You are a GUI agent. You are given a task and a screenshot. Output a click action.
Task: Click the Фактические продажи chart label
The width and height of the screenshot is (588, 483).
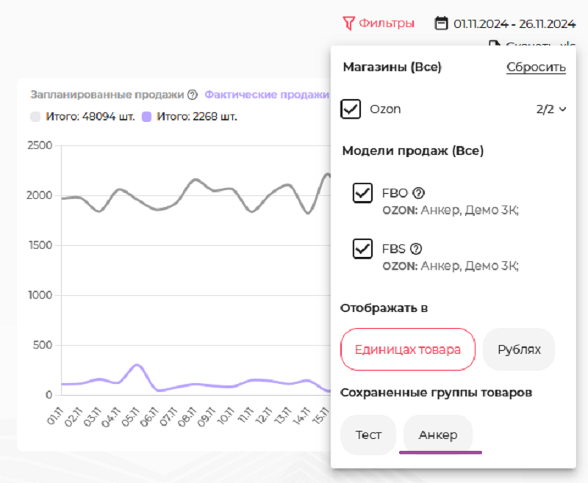pyautogui.click(x=266, y=95)
